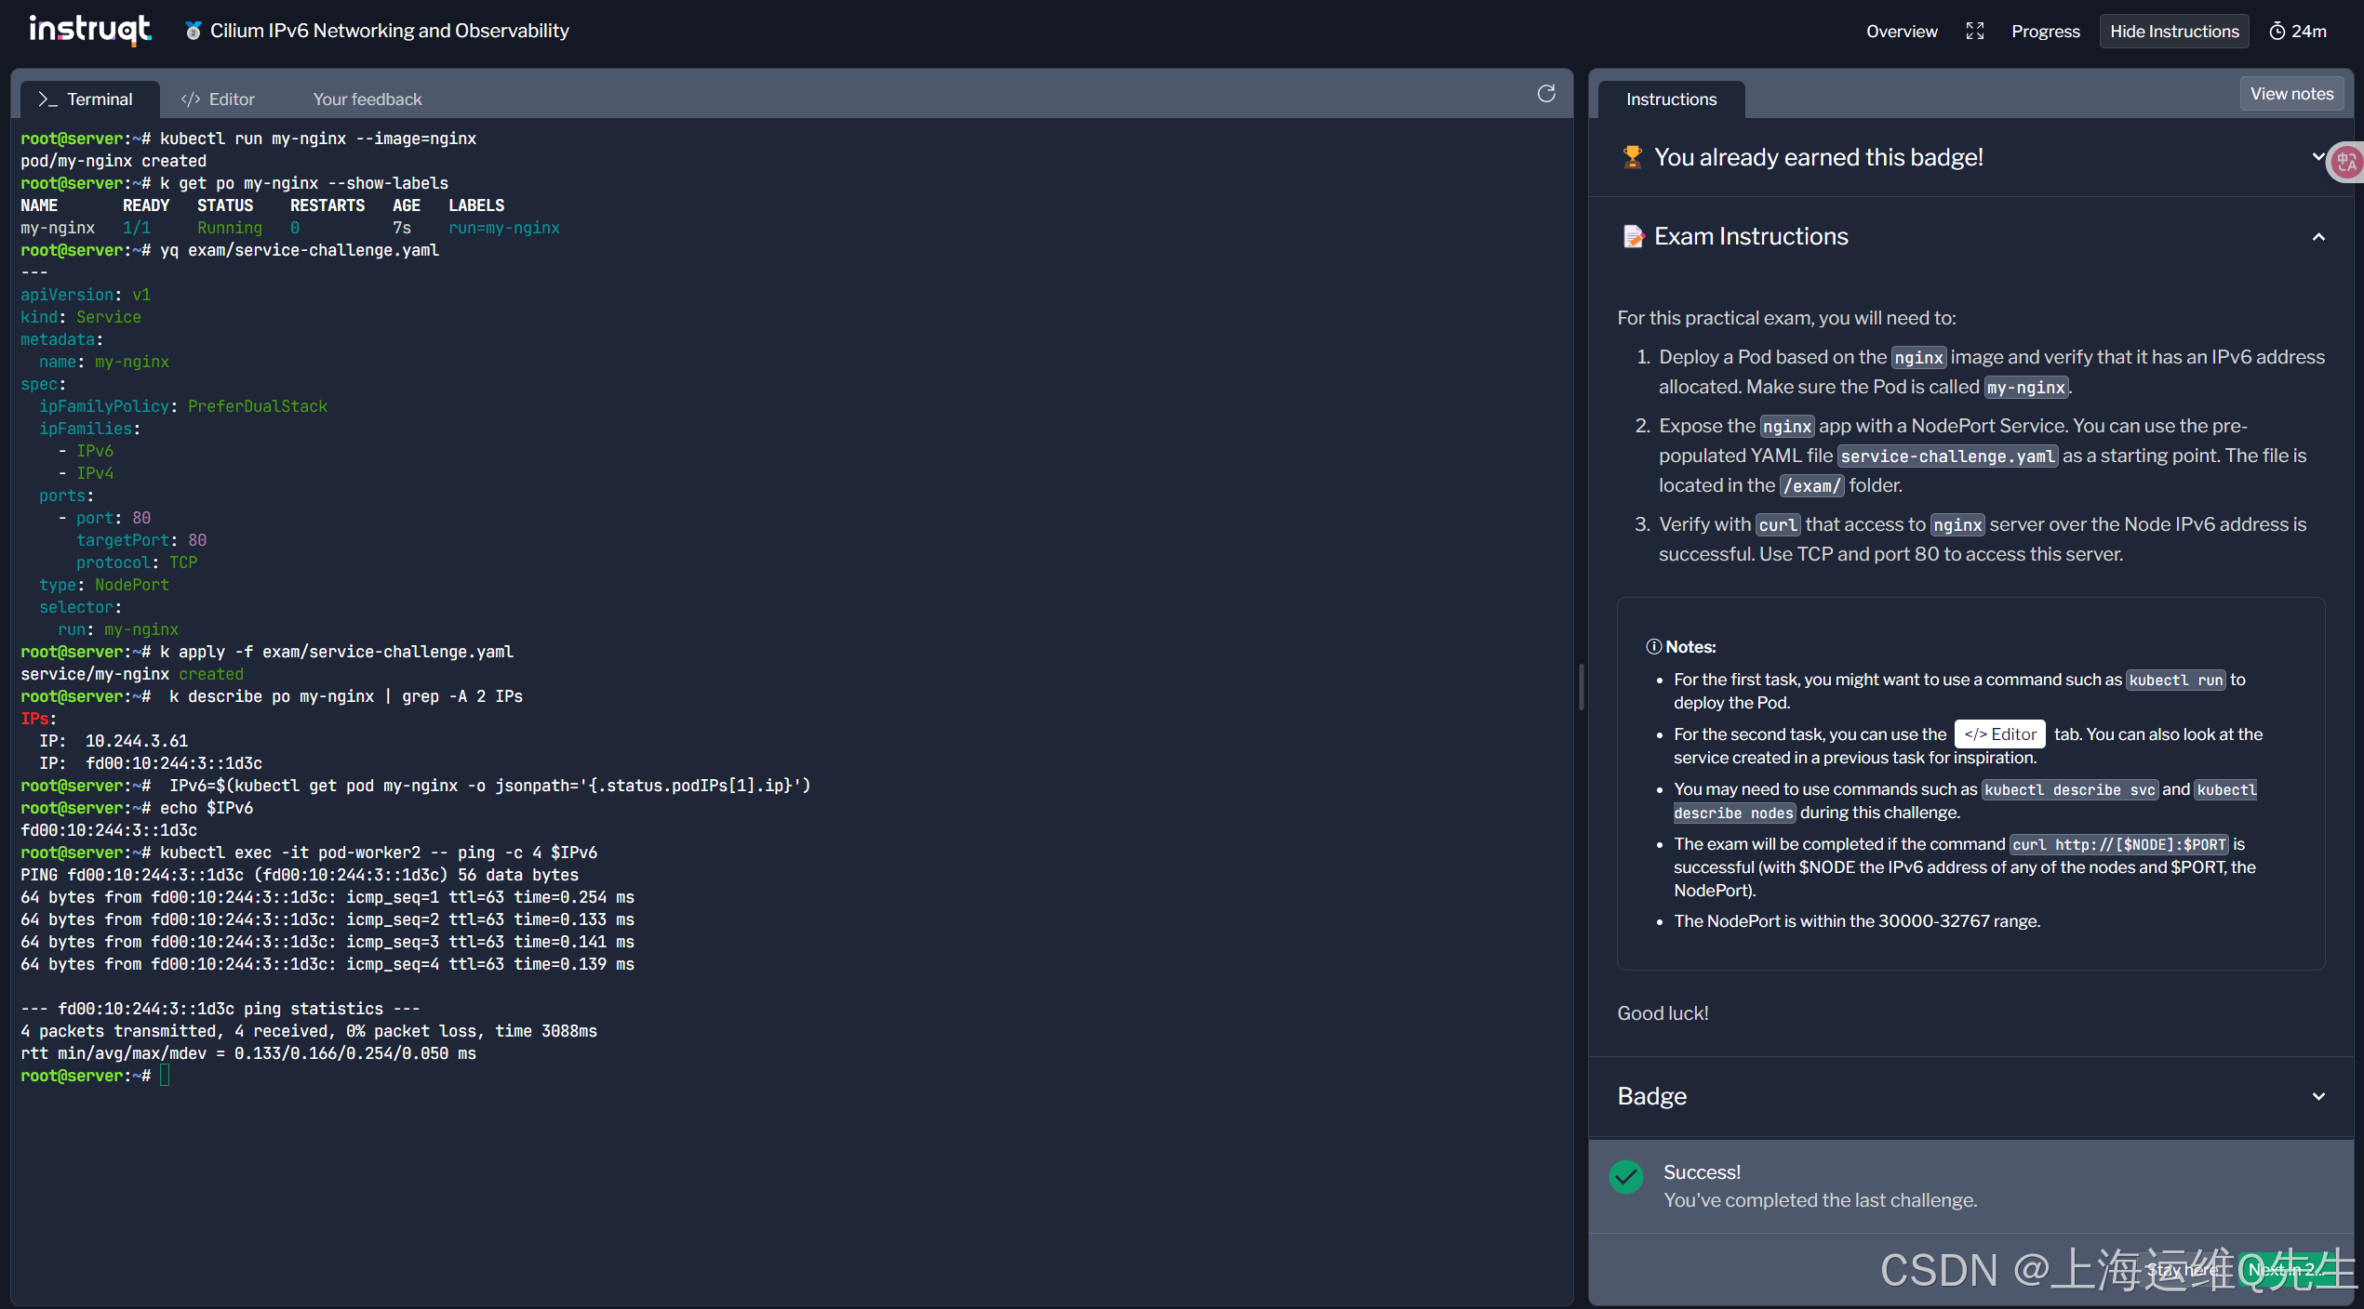Click the terminal refresh icon
The height and width of the screenshot is (1309, 2364).
click(1545, 94)
